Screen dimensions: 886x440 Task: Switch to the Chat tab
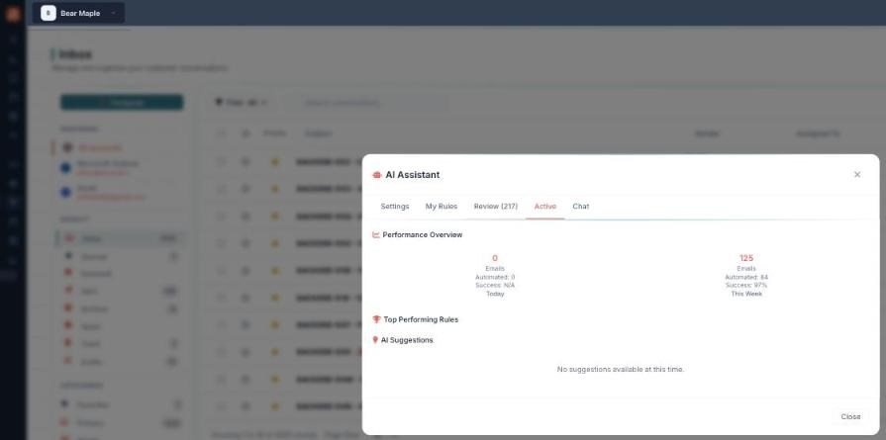click(581, 207)
